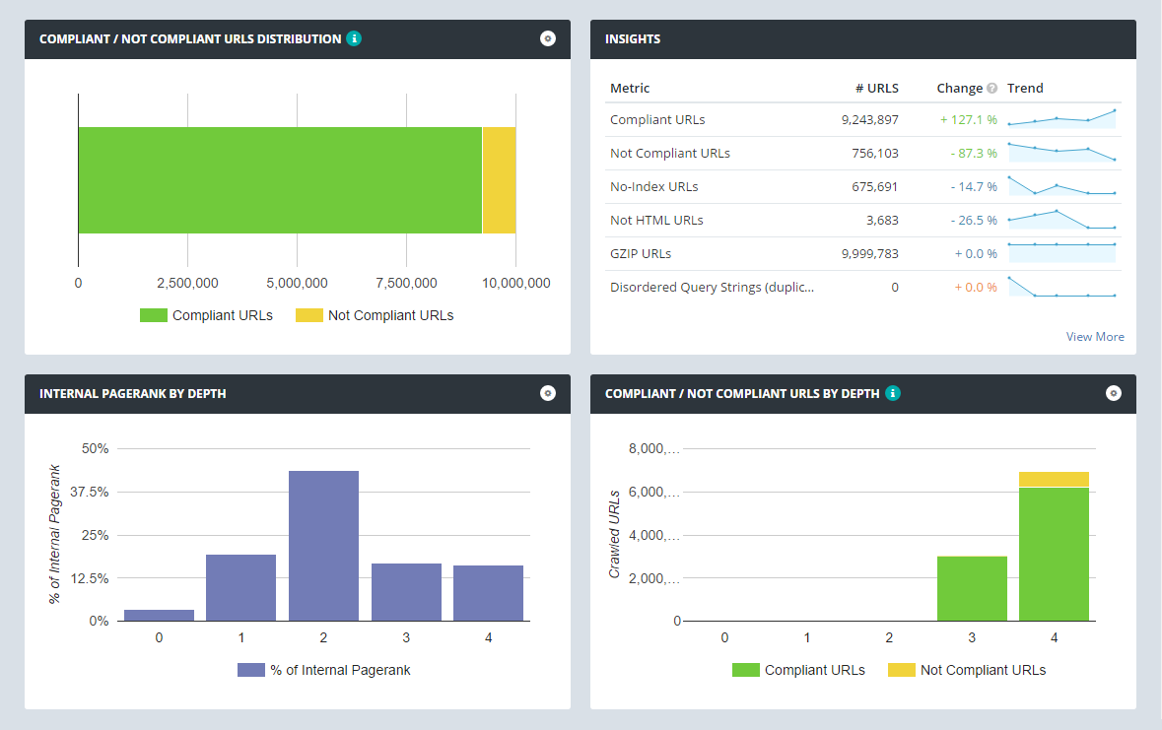Click the Compliant URLs trend sparkline

pos(1061,119)
